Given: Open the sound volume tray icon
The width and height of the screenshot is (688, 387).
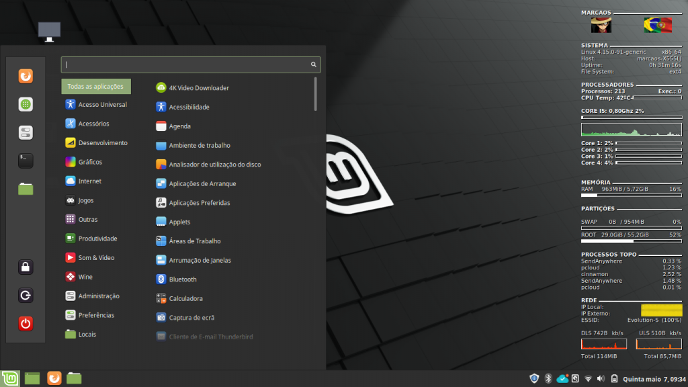Looking at the screenshot, I should coord(601,379).
